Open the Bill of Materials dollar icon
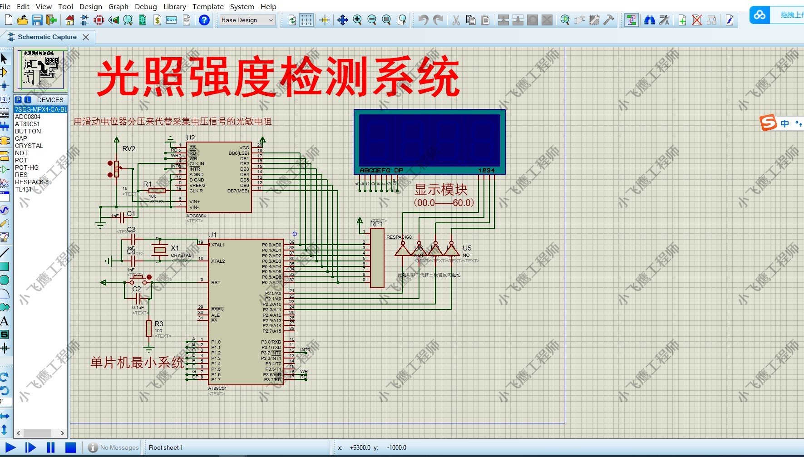 [157, 20]
